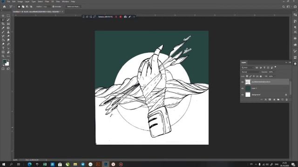The image size is (298, 167).
Task: Enable New Selection mode button
Action: click(x=19, y=6)
